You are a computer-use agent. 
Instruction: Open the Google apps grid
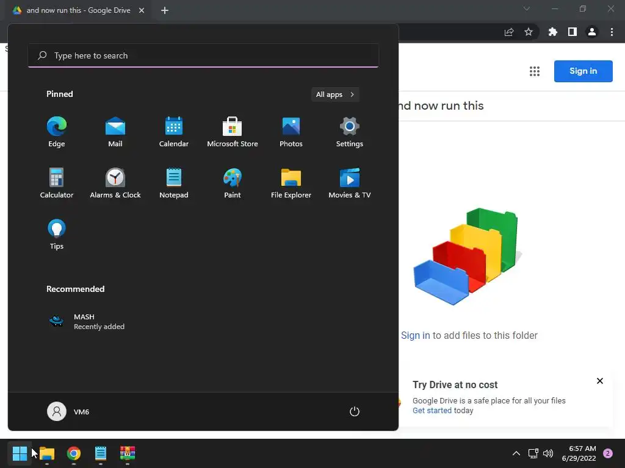click(x=535, y=71)
